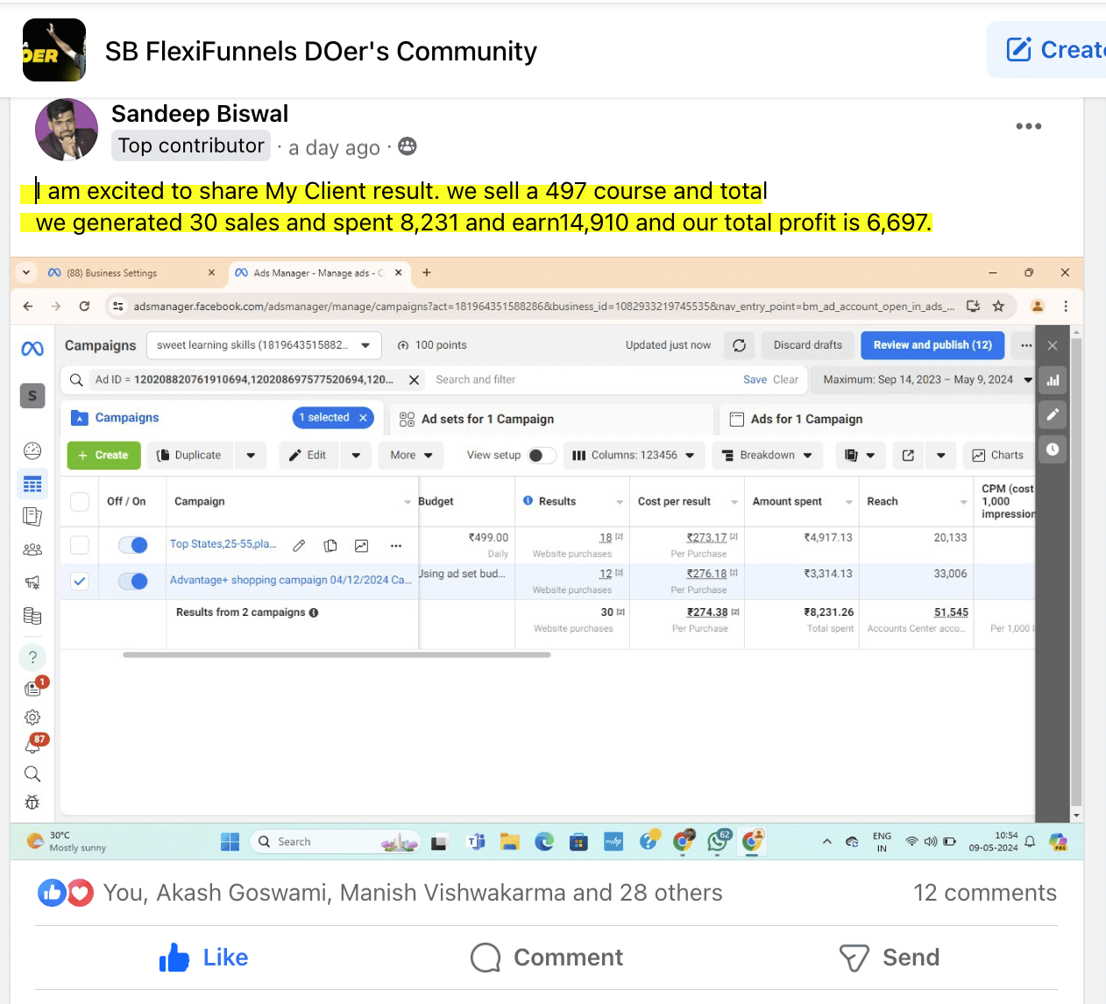Click the green Create campaign button

103,456
